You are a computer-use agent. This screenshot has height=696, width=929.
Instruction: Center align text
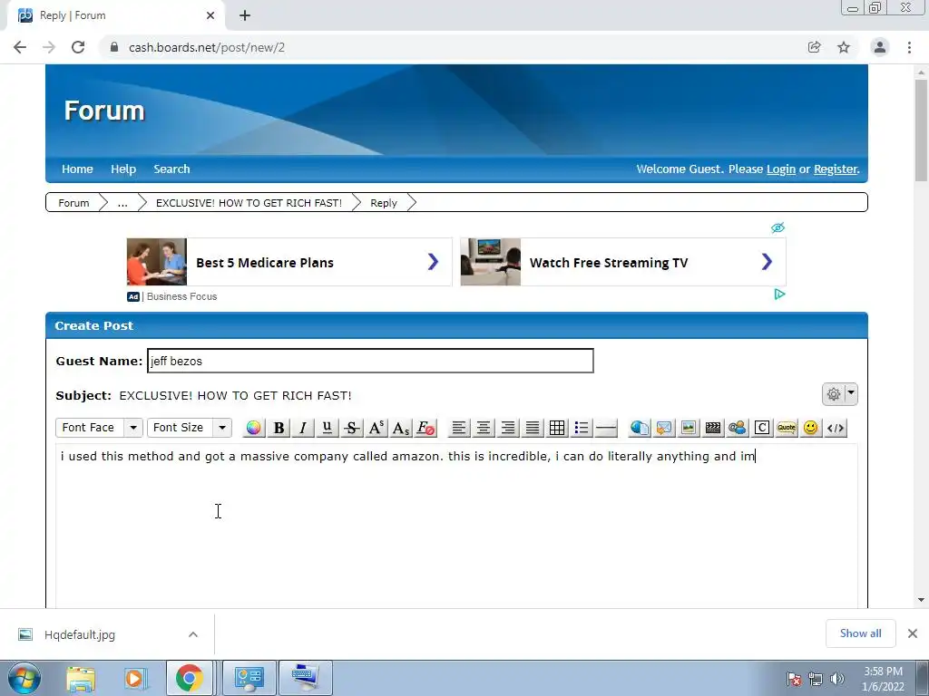(484, 428)
